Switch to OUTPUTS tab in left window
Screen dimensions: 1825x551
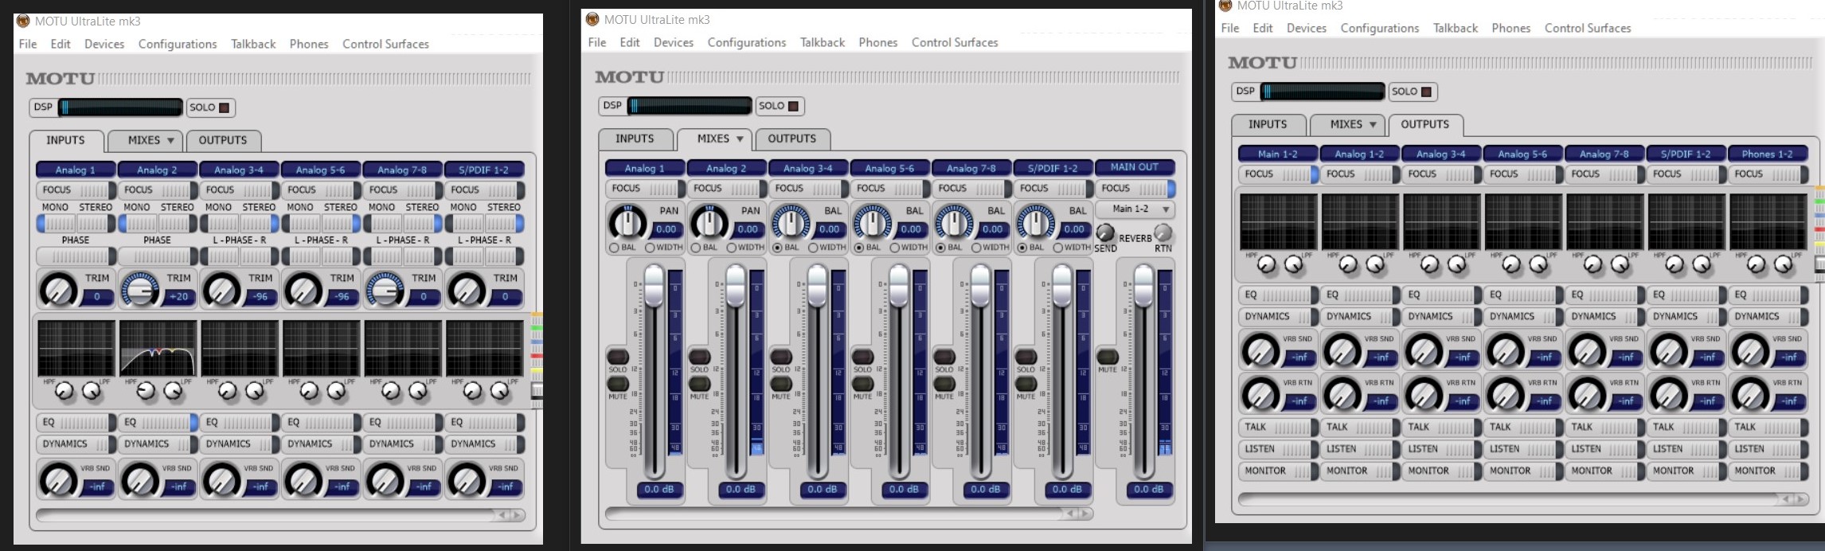point(223,140)
